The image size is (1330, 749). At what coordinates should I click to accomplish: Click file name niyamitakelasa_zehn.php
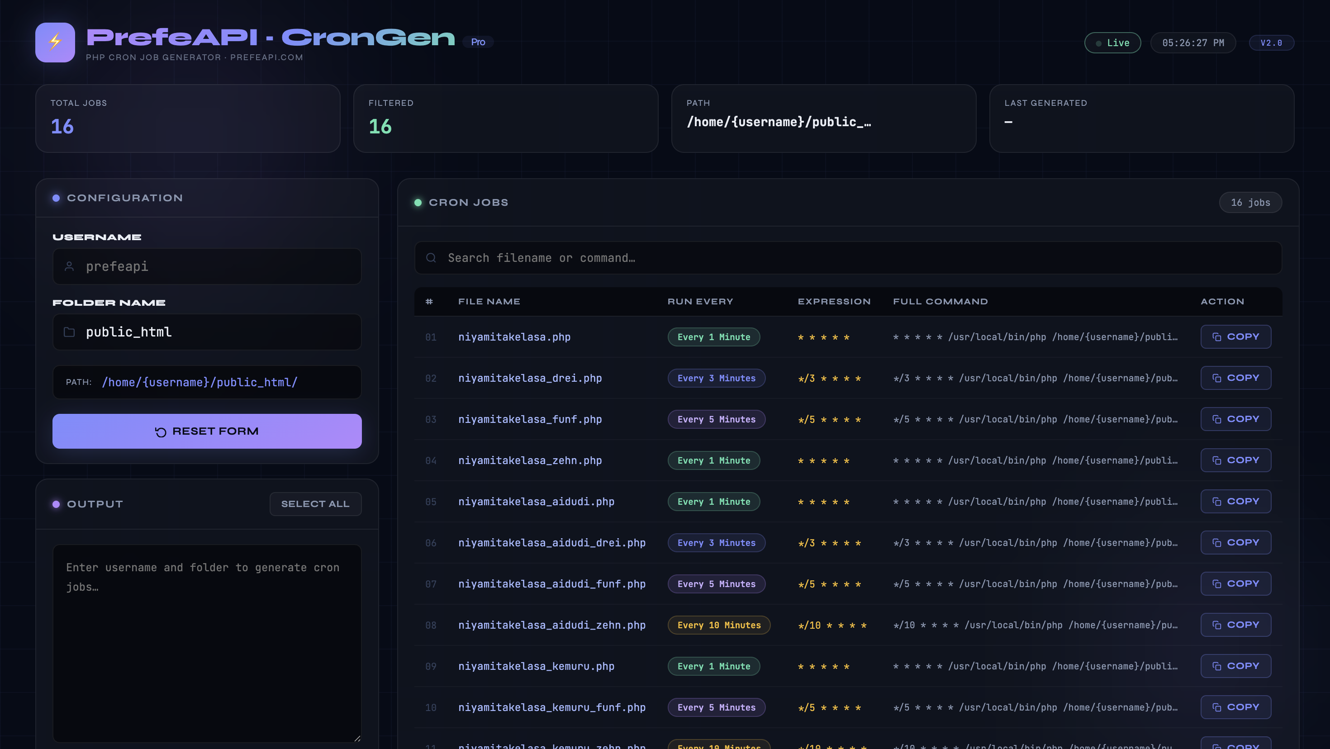pyautogui.click(x=530, y=460)
